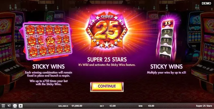The width and height of the screenshot is (214, 109).
Task: Click the 25 symbol inside the reel grid
Action: [x=50, y=41]
